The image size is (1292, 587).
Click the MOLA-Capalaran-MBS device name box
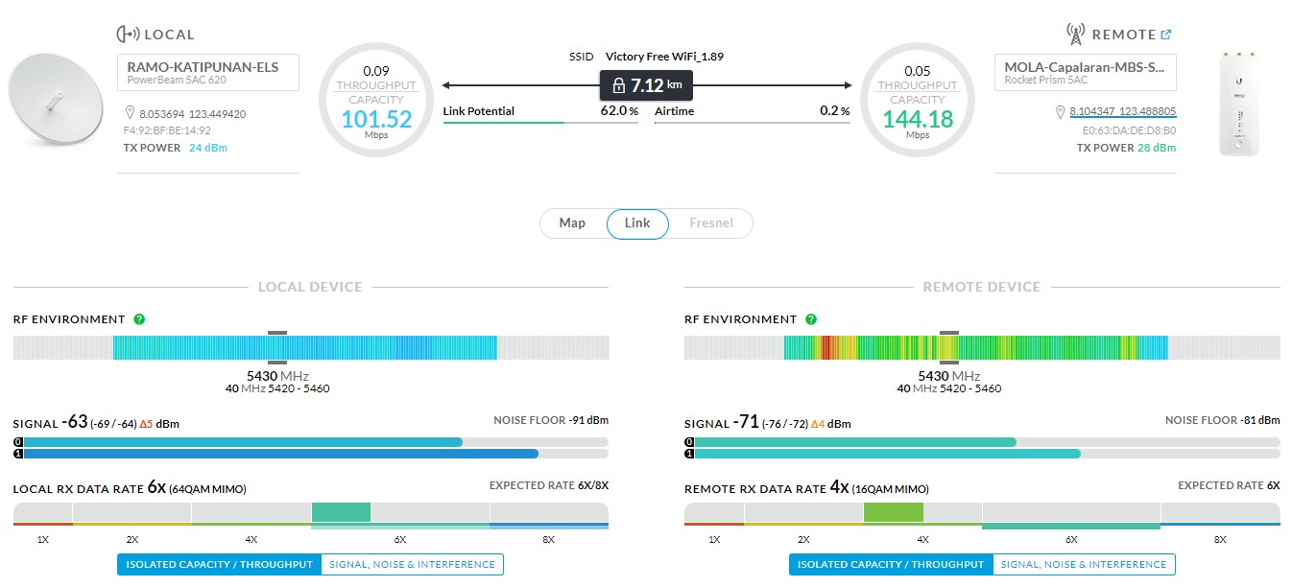(x=1085, y=73)
